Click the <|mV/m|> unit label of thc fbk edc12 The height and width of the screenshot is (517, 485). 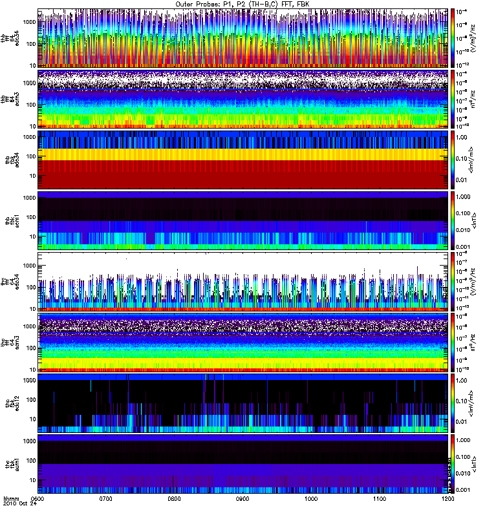pos(471,403)
